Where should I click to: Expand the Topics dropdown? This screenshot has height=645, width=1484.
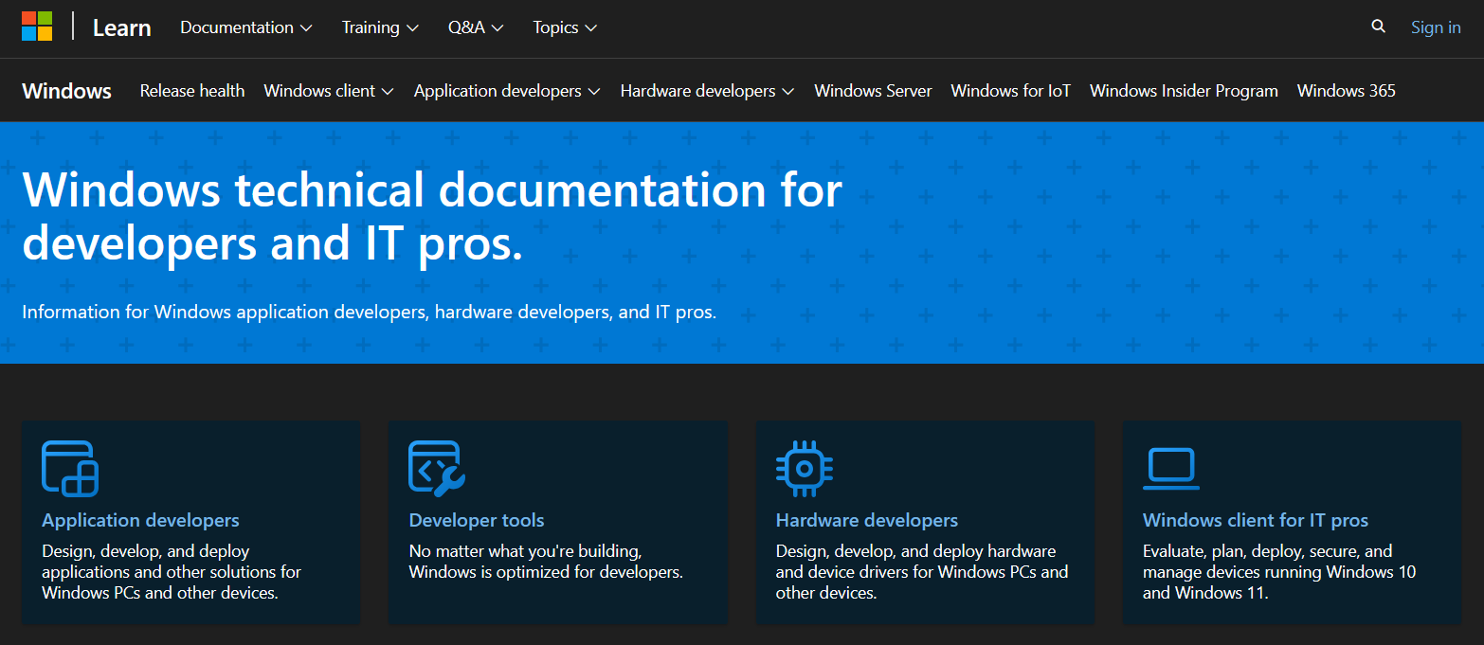click(565, 27)
